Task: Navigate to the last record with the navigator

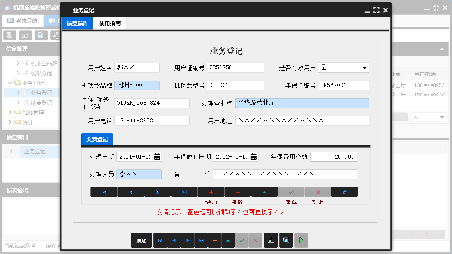Action: tap(184, 192)
